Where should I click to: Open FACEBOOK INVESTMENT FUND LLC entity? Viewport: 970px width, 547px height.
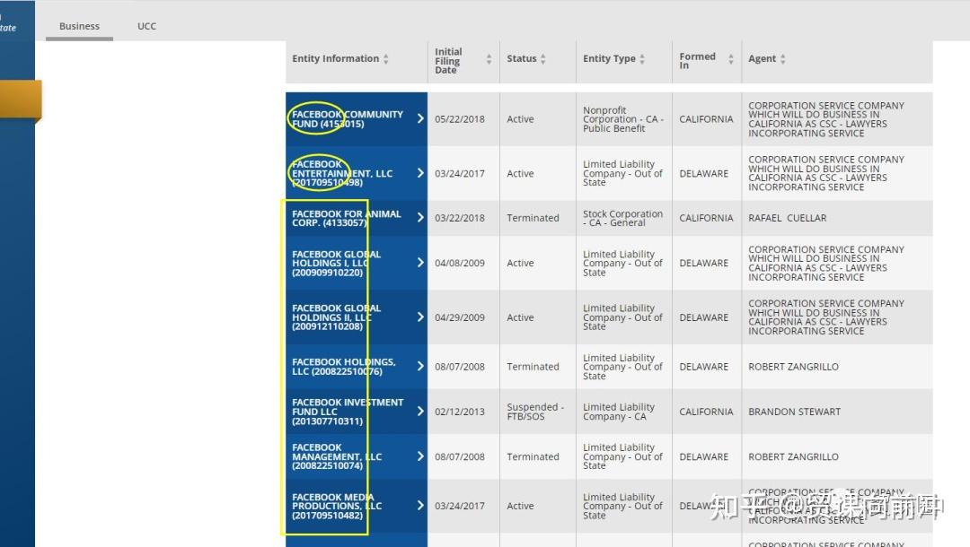348,412
